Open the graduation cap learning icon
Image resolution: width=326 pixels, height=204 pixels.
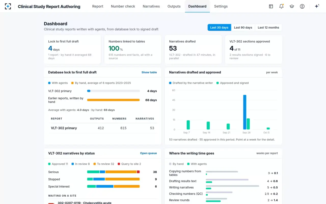pos(292,6)
